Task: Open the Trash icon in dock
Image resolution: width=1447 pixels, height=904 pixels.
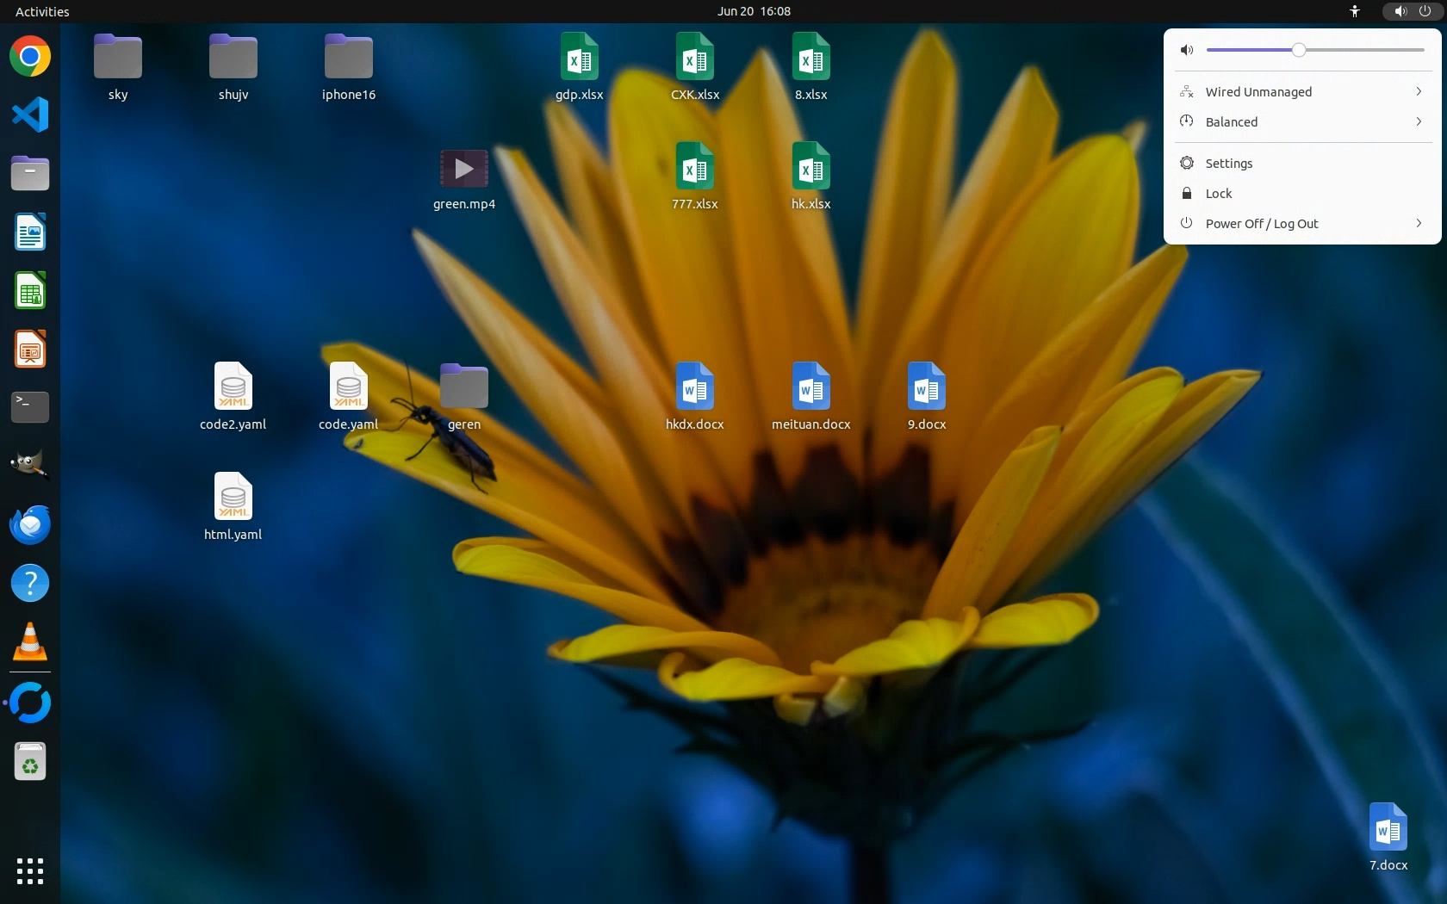Action: tap(30, 762)
